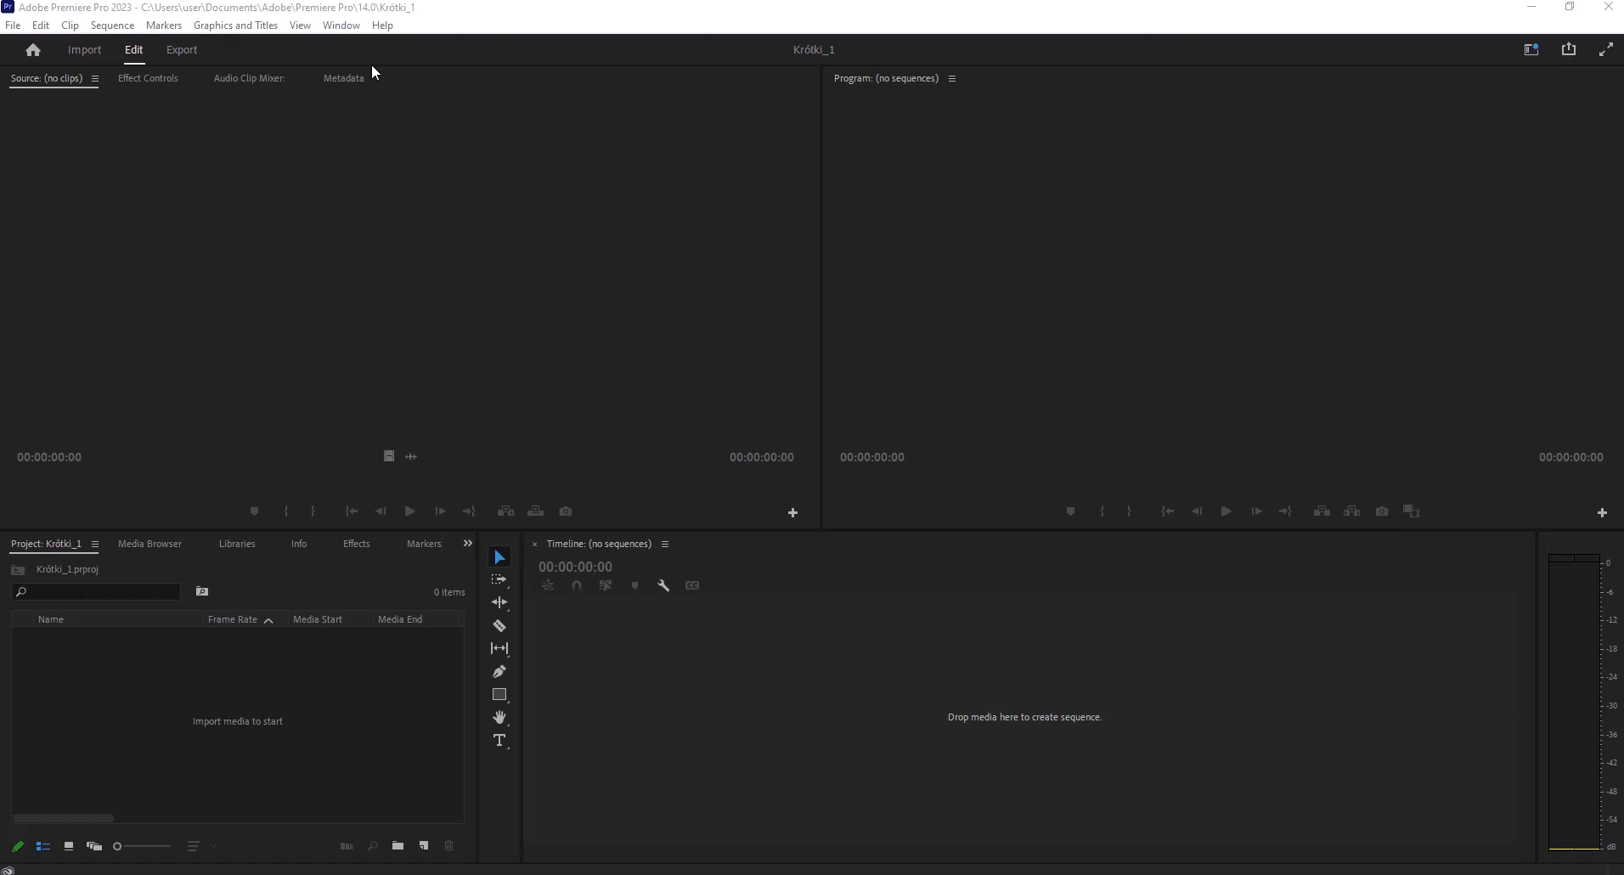Open Timeline display settings wrench
The width and height of the screenshot is (1624, 875).
click(x=663, y=585)
